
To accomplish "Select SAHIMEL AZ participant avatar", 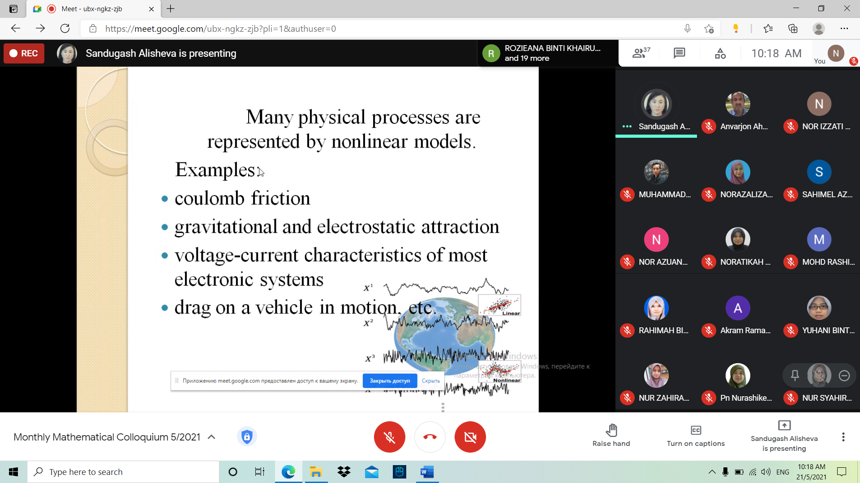I will click(819, 172).
